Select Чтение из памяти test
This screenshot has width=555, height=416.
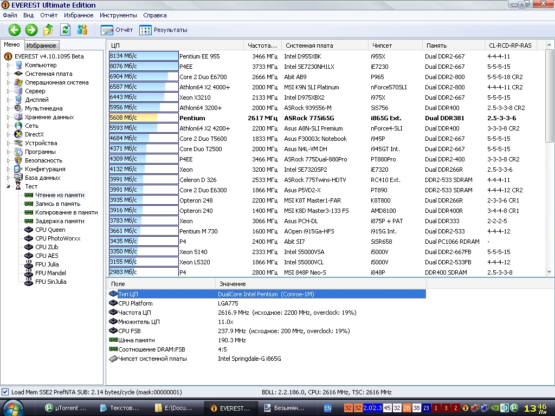pyautogui.click(x=60, y=195)
